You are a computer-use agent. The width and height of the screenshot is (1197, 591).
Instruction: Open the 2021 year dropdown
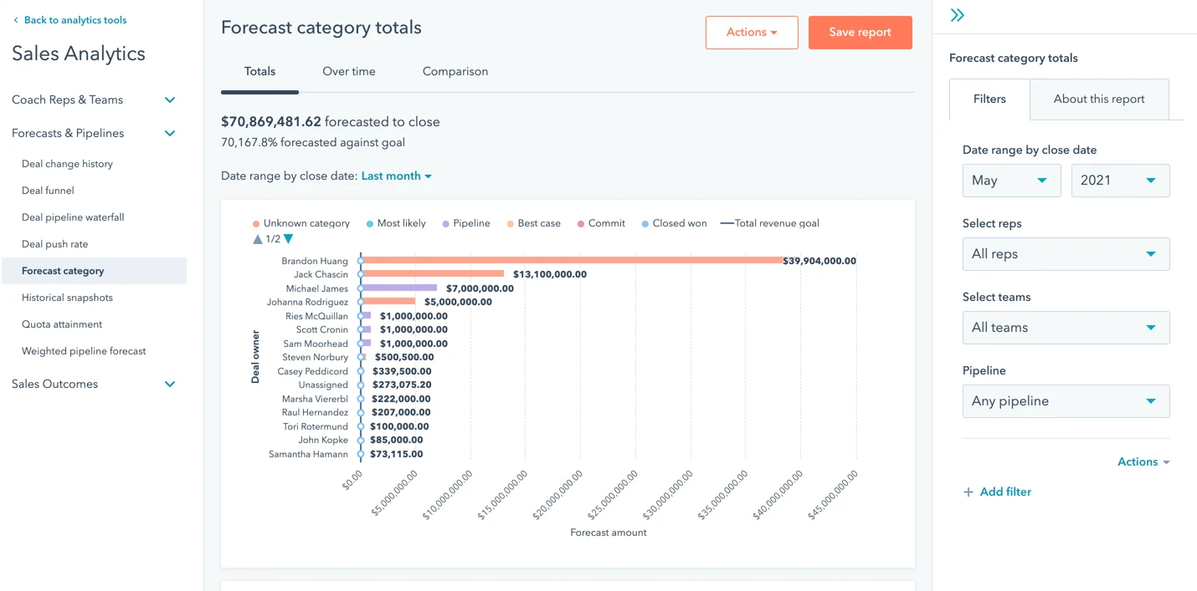1120,181
